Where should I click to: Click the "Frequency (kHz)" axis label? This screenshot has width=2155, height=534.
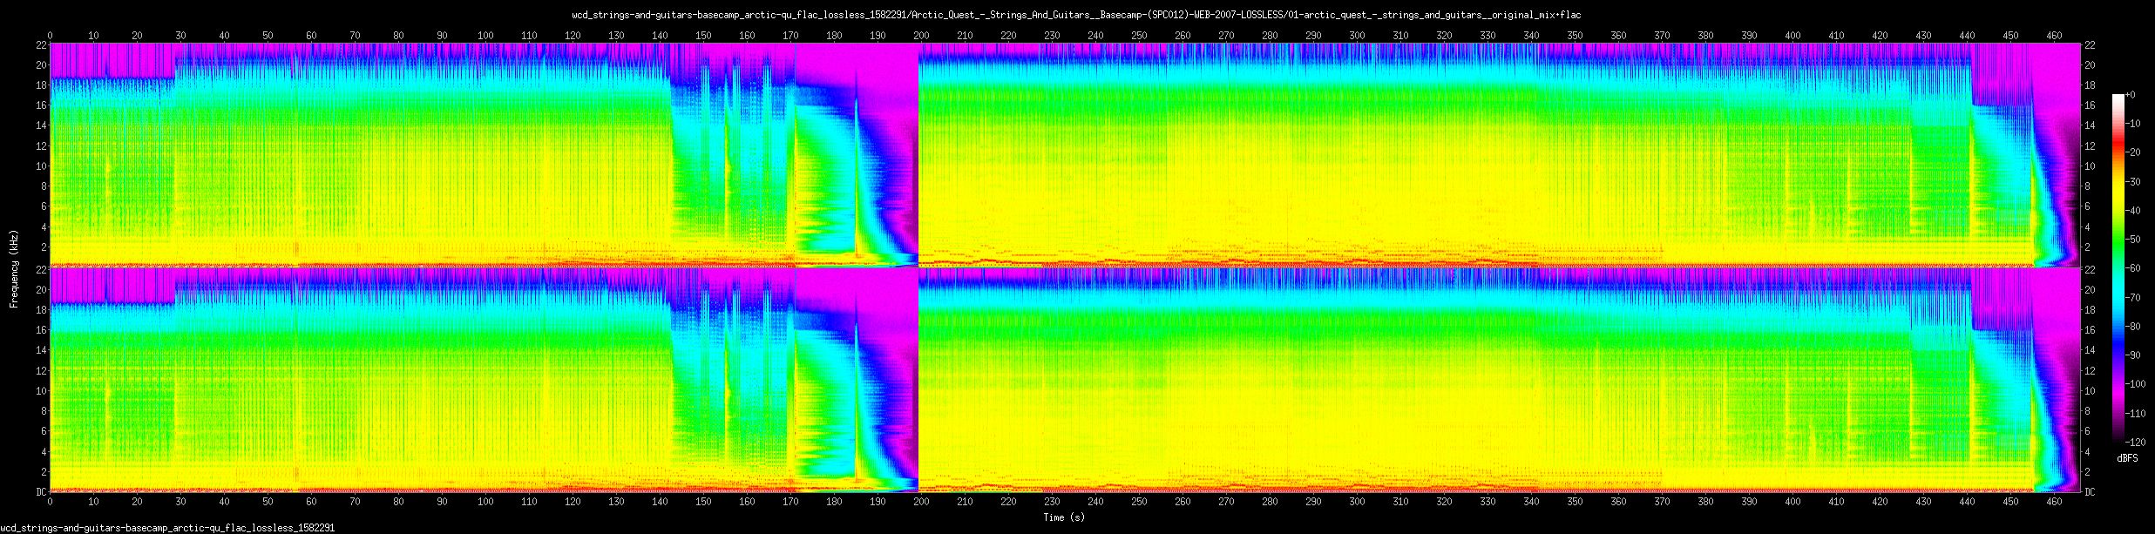pos(14,268)
